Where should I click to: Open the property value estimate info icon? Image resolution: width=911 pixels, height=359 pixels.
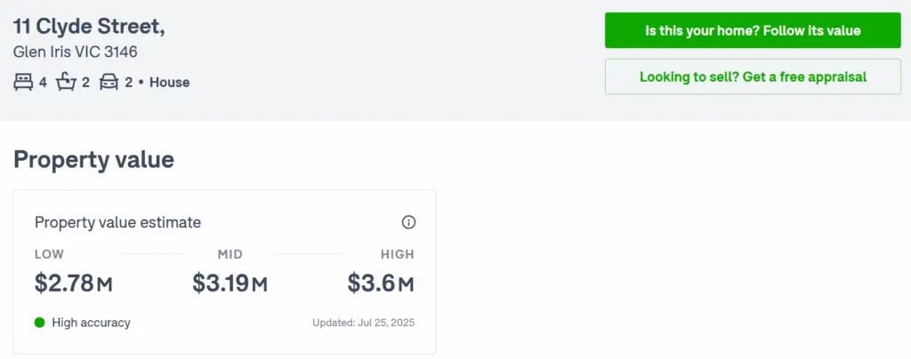[x=408, y=222]
